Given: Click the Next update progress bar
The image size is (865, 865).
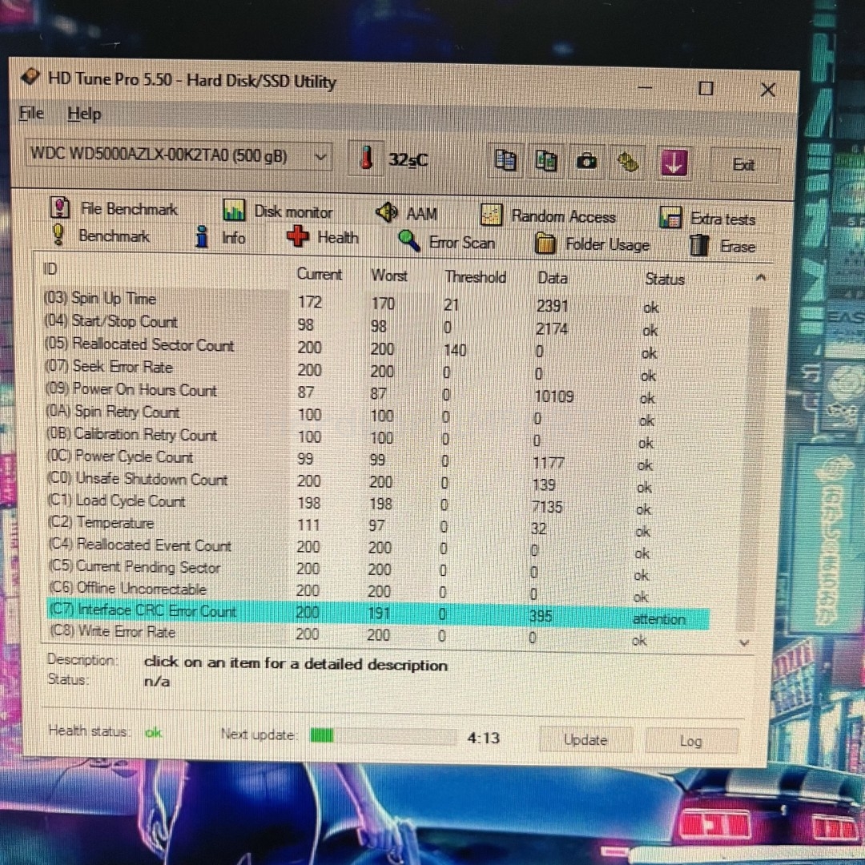Looking at the screenshot, I should point(383,735).
